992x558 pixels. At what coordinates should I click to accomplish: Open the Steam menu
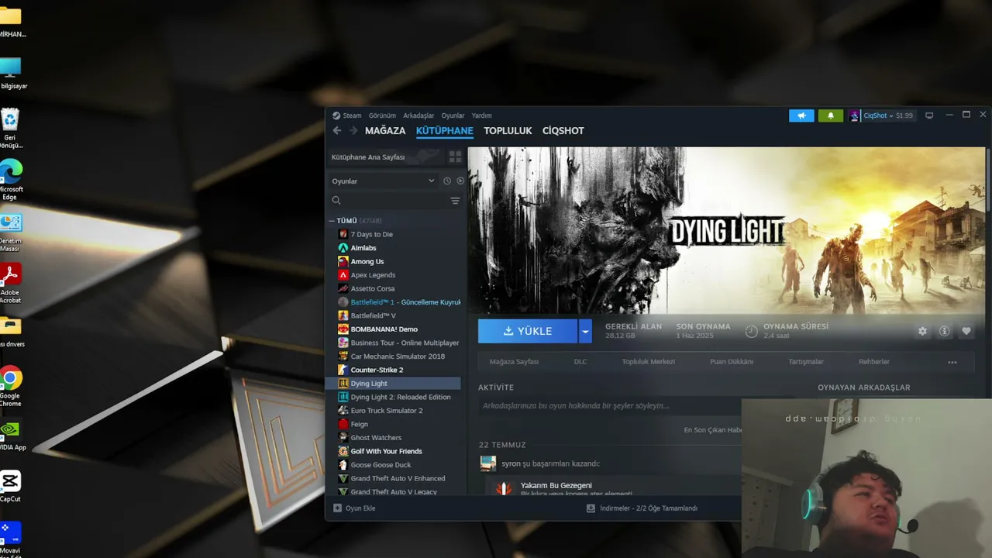point(352,115)
